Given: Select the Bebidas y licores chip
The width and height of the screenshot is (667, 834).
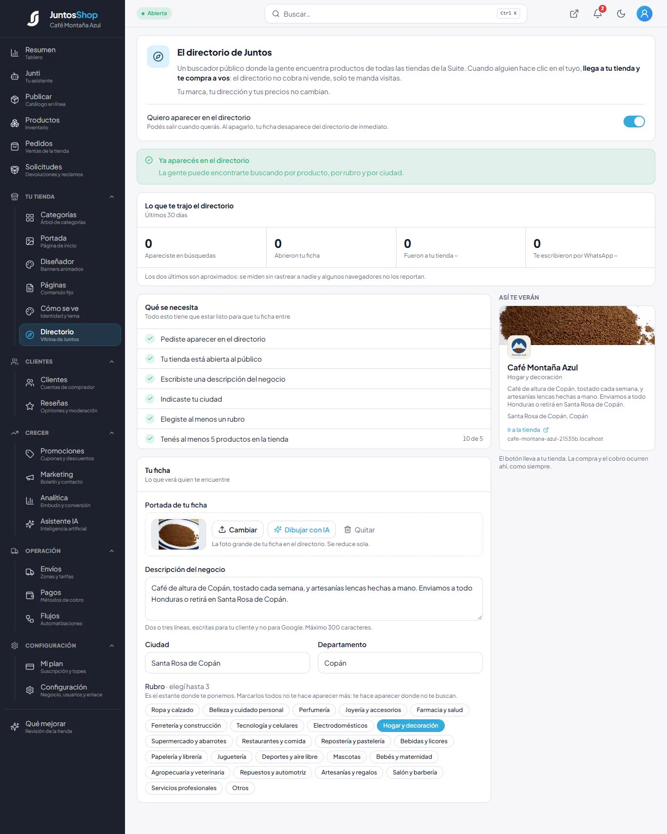Looking at the screenshot, I should pyautogui.click(x=424, y=741).
